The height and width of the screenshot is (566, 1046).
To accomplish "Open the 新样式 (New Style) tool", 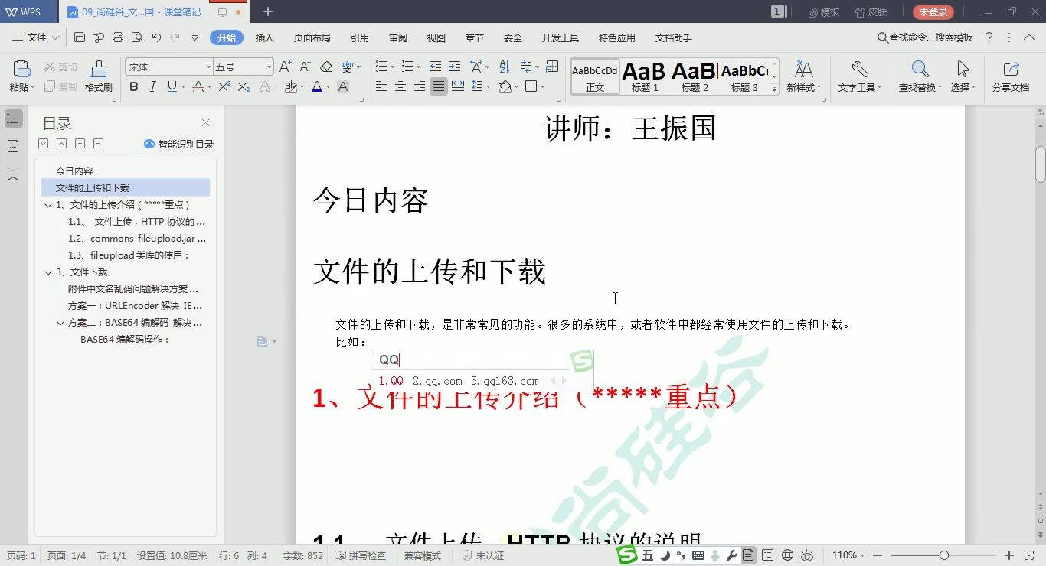I will pyautogui.click(x=803, y=76).
